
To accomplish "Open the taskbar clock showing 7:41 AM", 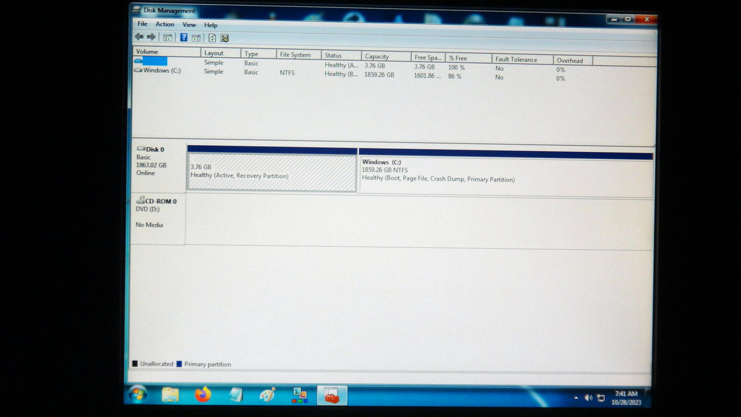I will click(x=626, y=398).
